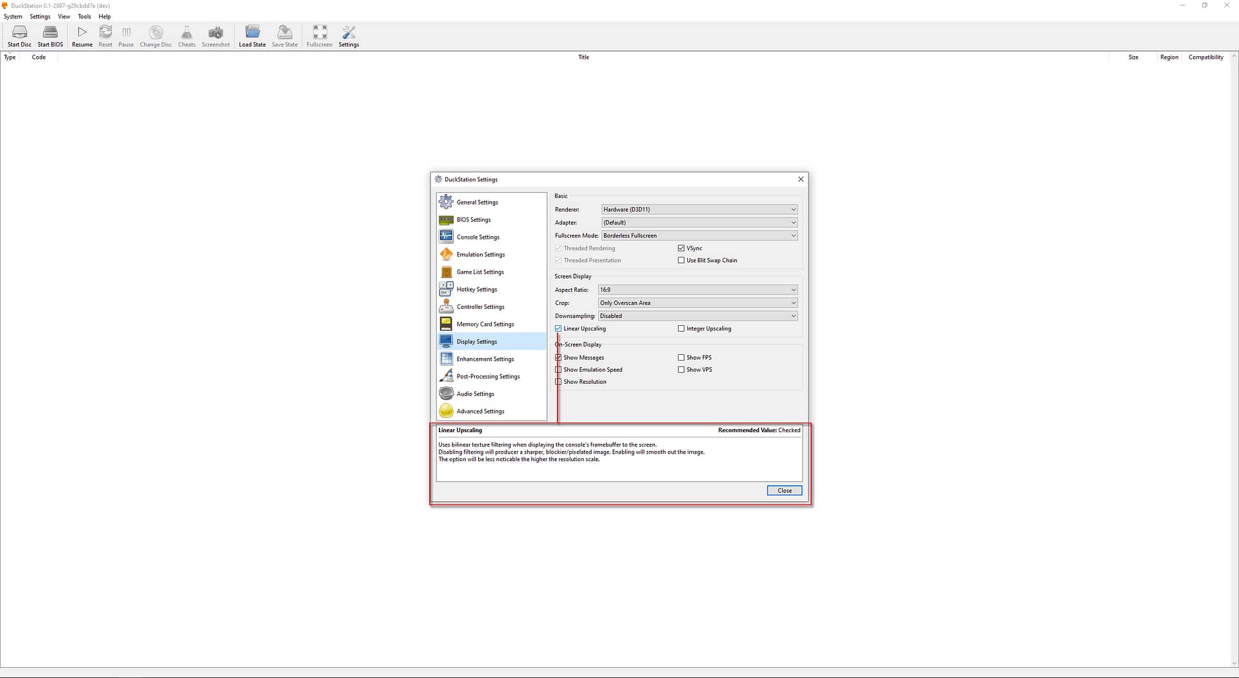Sort game list by Size column
The width and height of the screenshot is (1239, 678).
tap(1133, 57)
